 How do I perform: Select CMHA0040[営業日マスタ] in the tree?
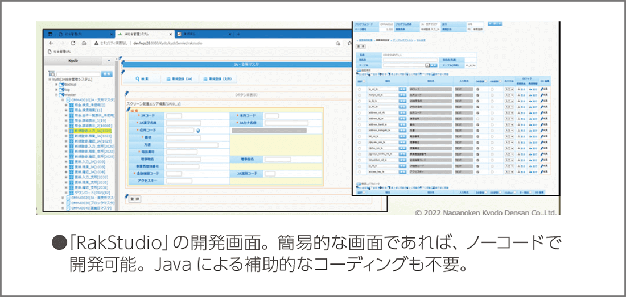click(93, 208)
